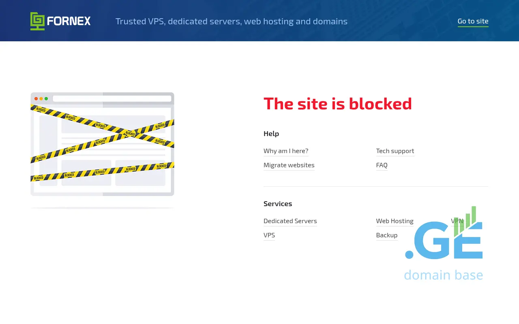
Task: Open the Web Hosting service link
Action: point(395,221)
